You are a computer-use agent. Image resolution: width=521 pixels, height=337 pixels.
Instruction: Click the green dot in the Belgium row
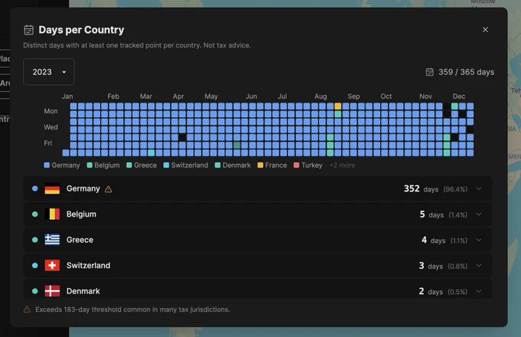point(35,214)
